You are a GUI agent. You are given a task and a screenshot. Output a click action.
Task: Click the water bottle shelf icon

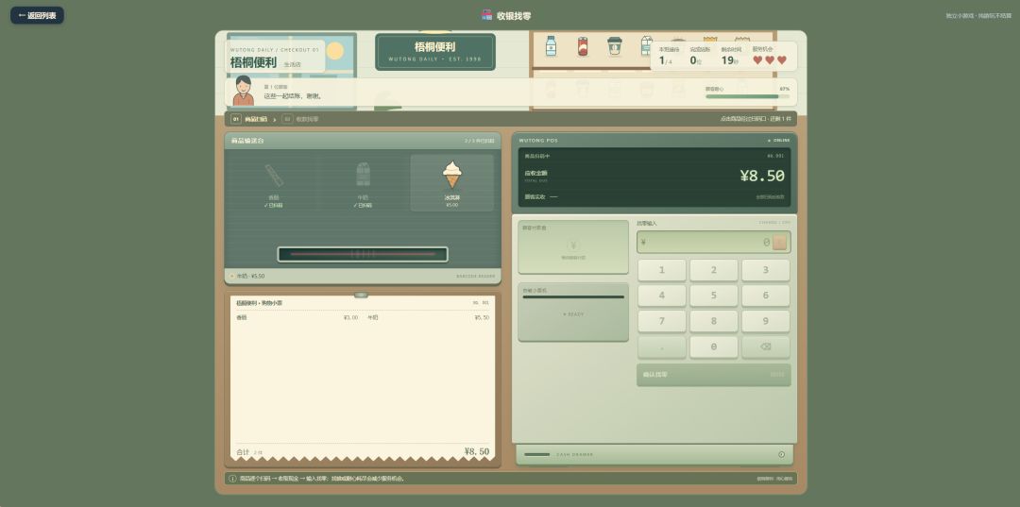tap(551, 47)
